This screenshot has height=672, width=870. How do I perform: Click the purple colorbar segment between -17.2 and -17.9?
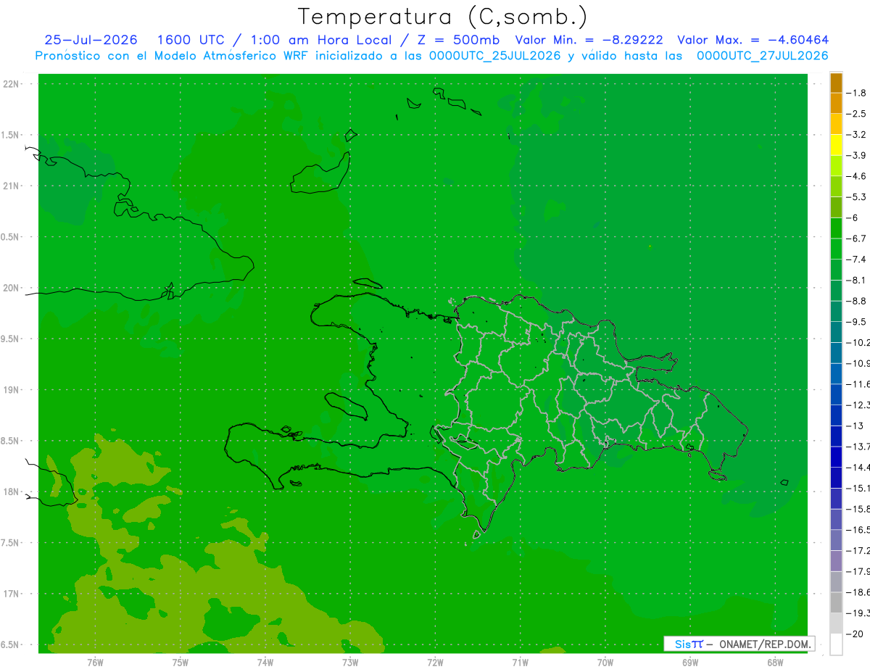[836, 561]
